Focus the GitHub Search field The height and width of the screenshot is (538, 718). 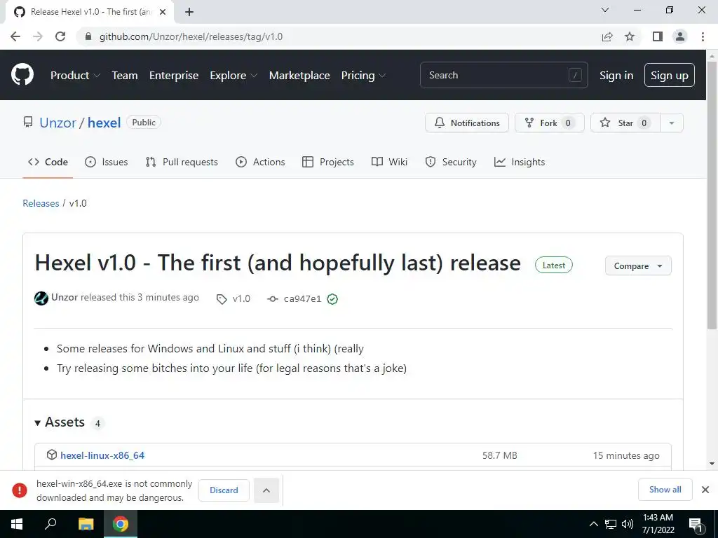[503, 75]
